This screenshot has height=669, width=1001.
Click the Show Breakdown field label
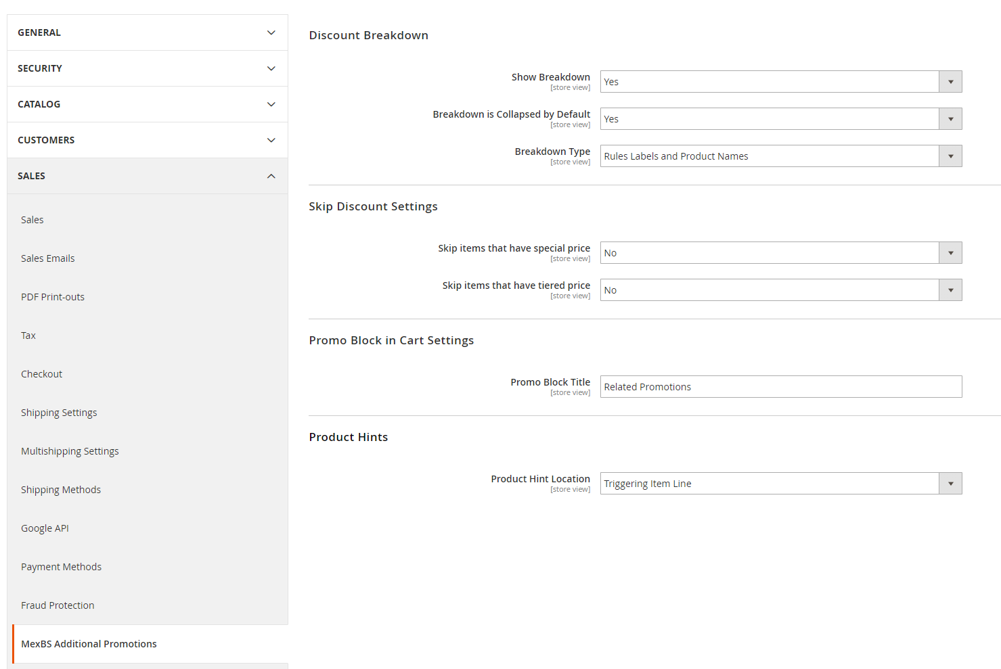coord(551,77)
